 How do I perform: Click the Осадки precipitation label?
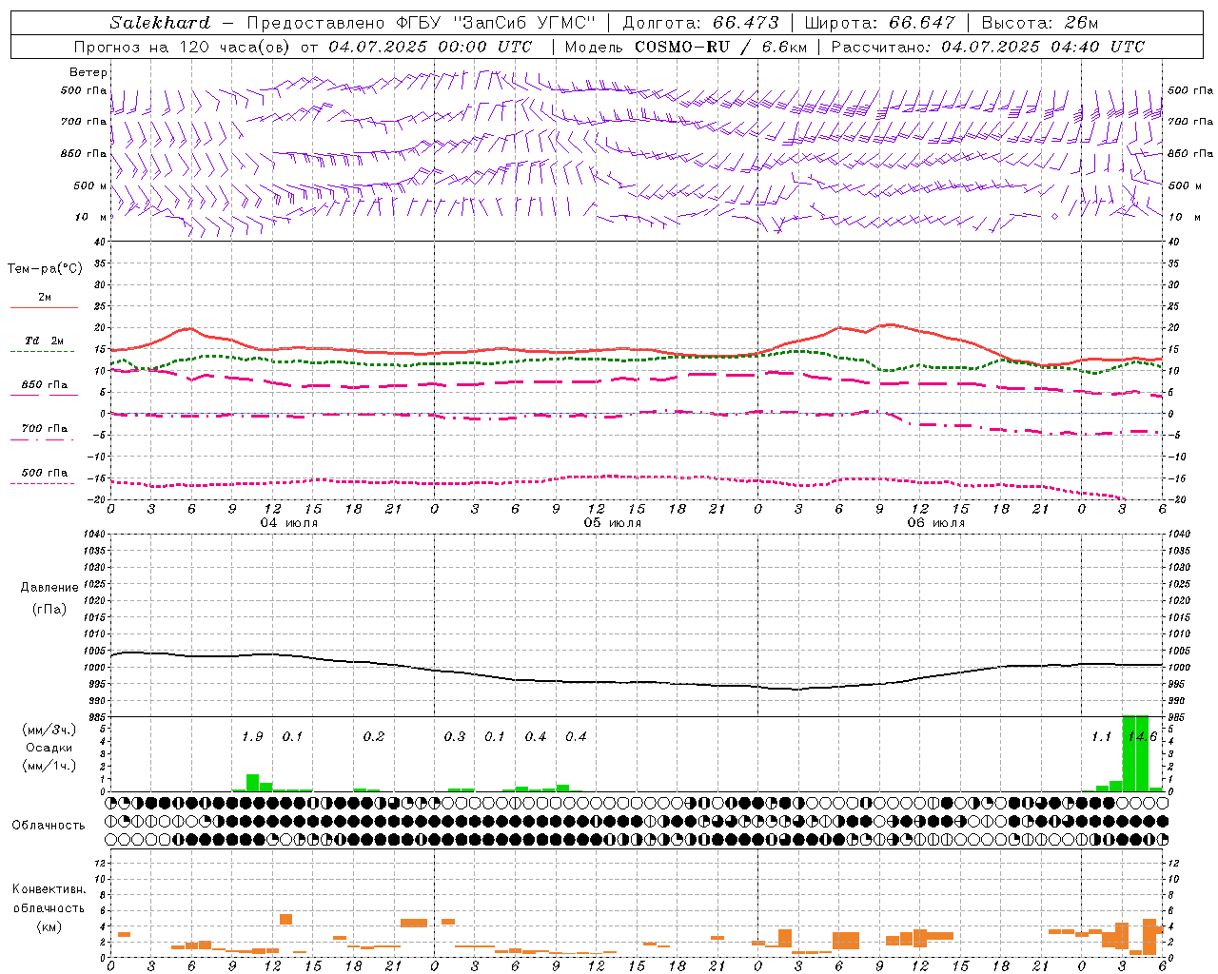(x=49, y=748)
